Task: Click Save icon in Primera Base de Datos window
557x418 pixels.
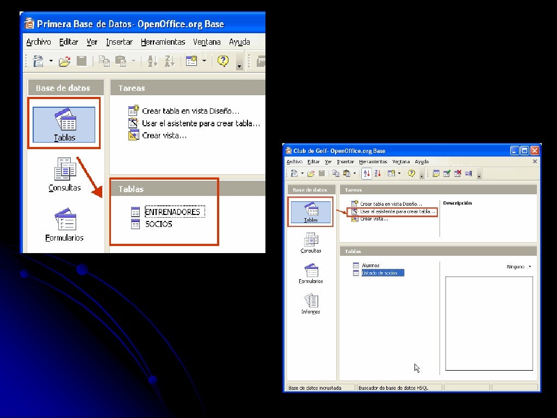Action: coord(82,61)
